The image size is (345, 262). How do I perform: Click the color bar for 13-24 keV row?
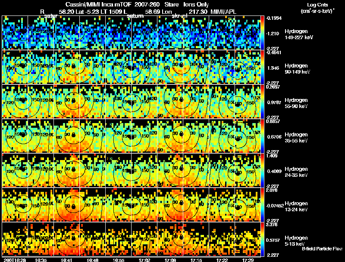click(262, 205)
